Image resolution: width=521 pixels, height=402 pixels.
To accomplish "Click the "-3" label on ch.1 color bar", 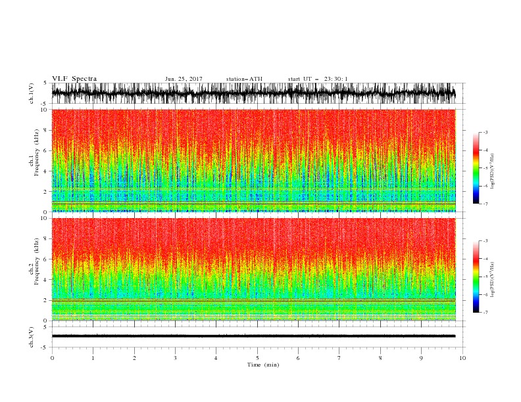I will [485, 132].
